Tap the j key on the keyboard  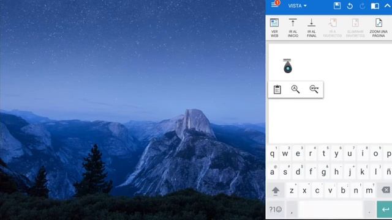click(x=350, y=172)
